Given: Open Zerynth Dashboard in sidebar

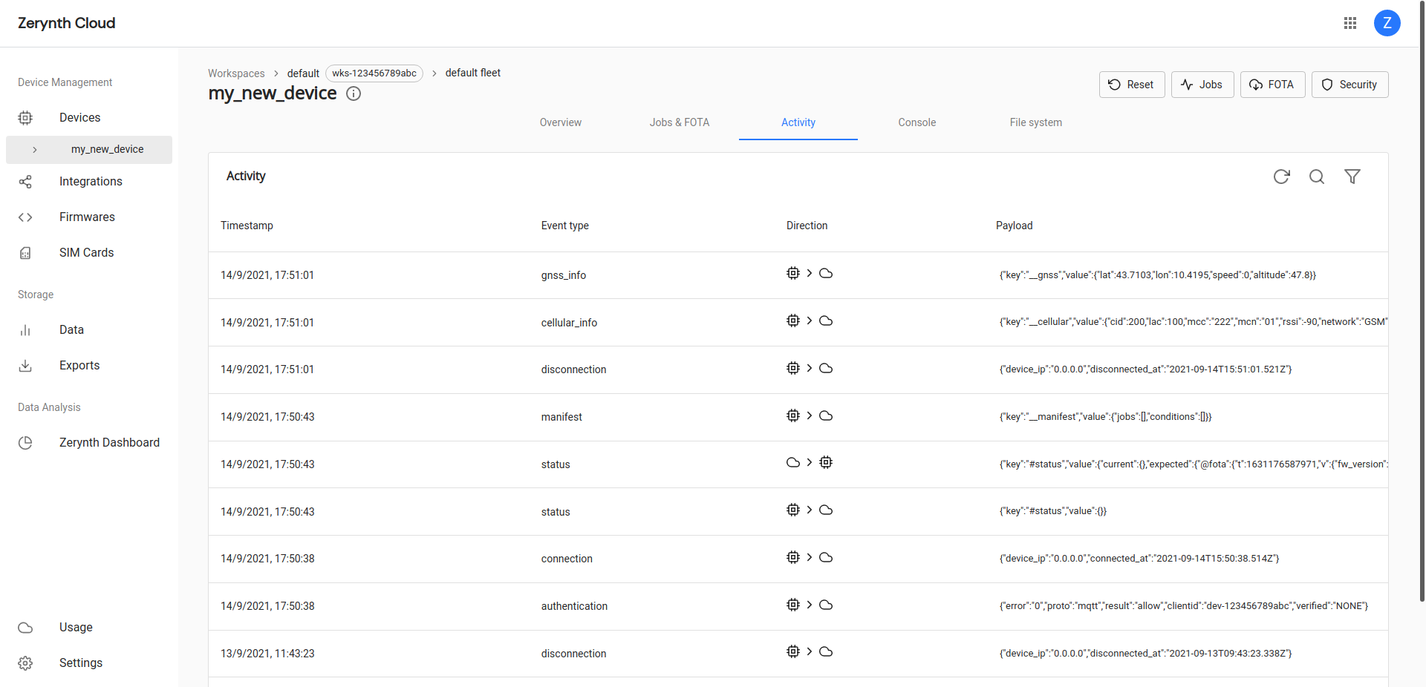Looking at the screenshot, I should 109,442.
